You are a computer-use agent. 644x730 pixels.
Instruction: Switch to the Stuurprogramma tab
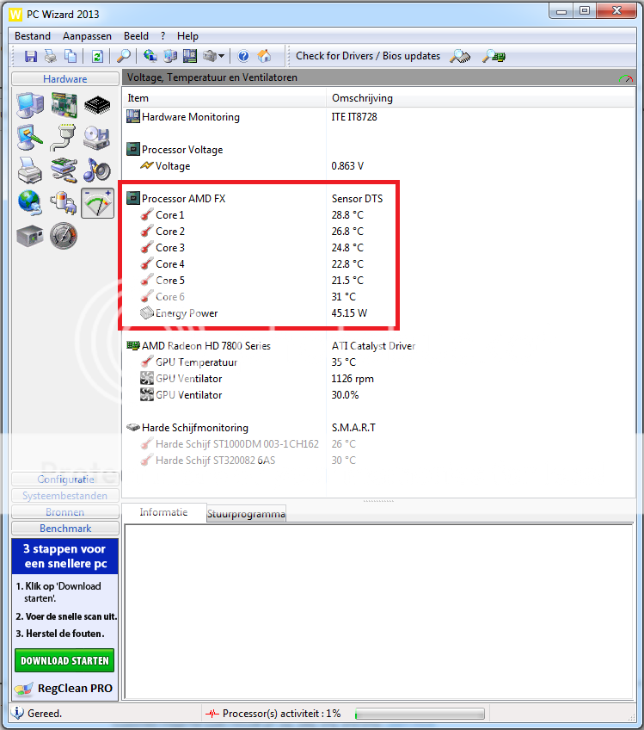point(246,514)
